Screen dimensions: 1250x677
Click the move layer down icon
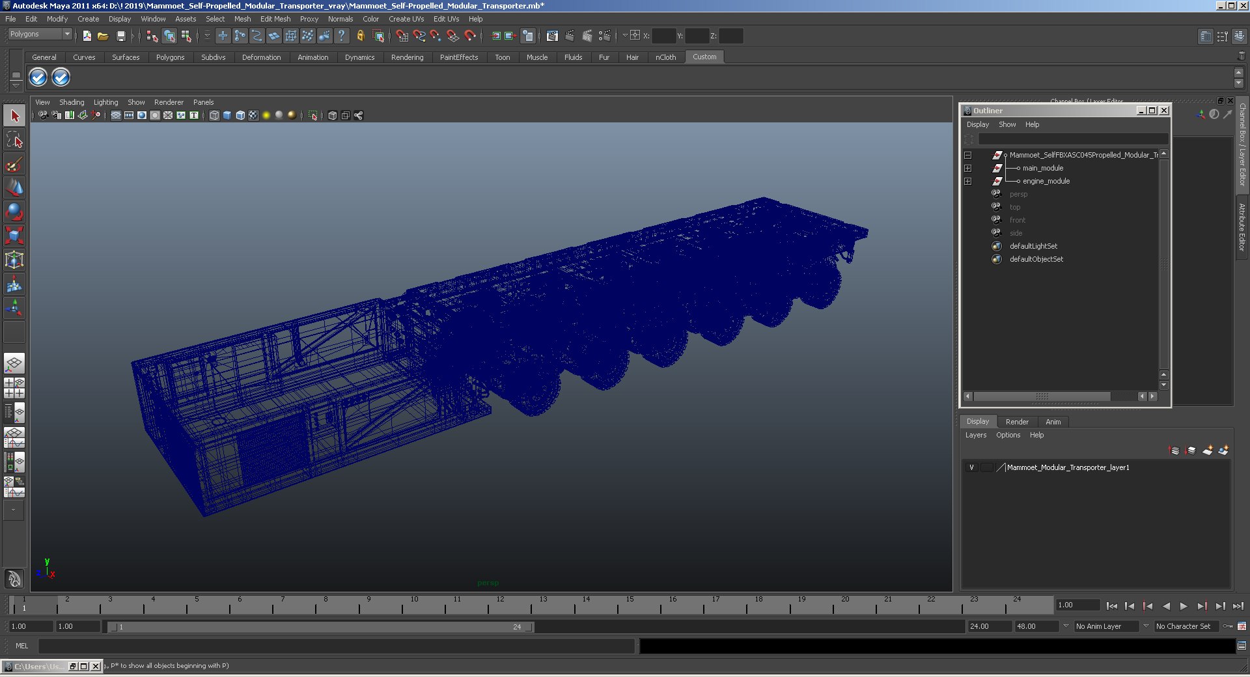(x=1191, y=450)
